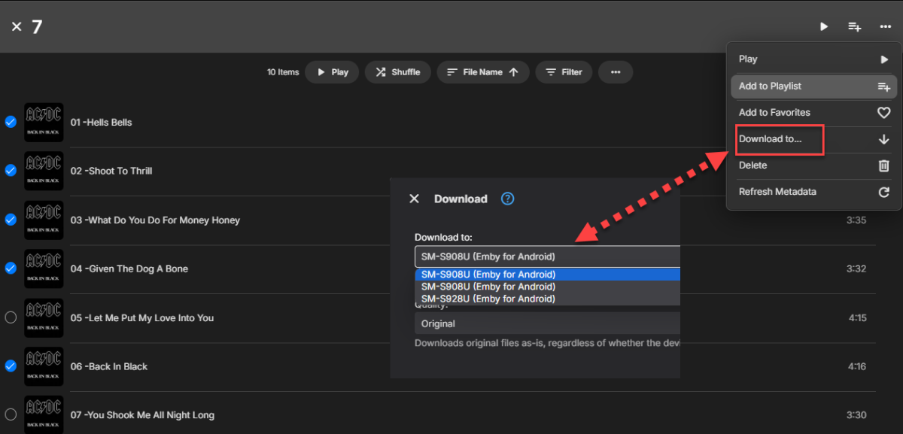Click the play icon in top header
Screen dimensions: 903x434
click(824, 26)
